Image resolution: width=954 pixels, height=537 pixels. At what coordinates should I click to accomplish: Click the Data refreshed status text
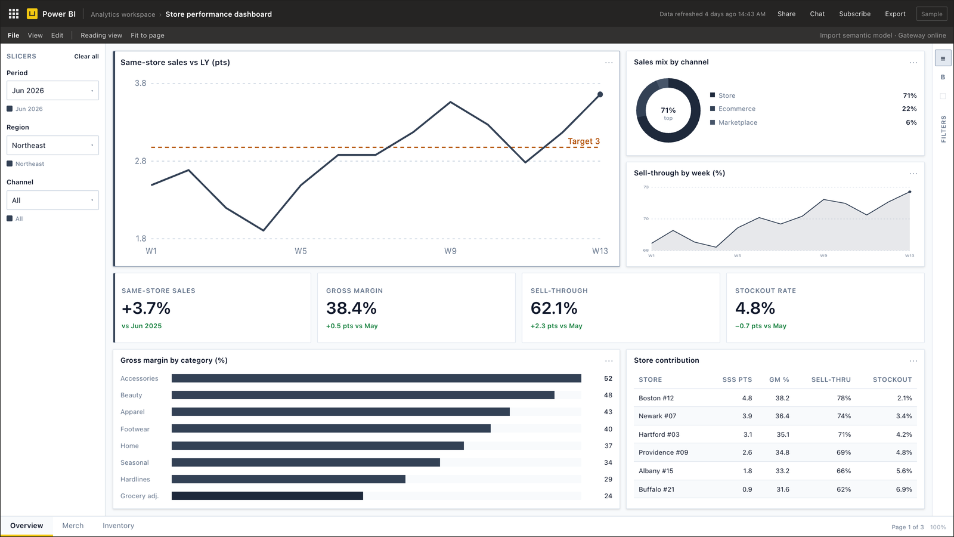pos(713,14)
